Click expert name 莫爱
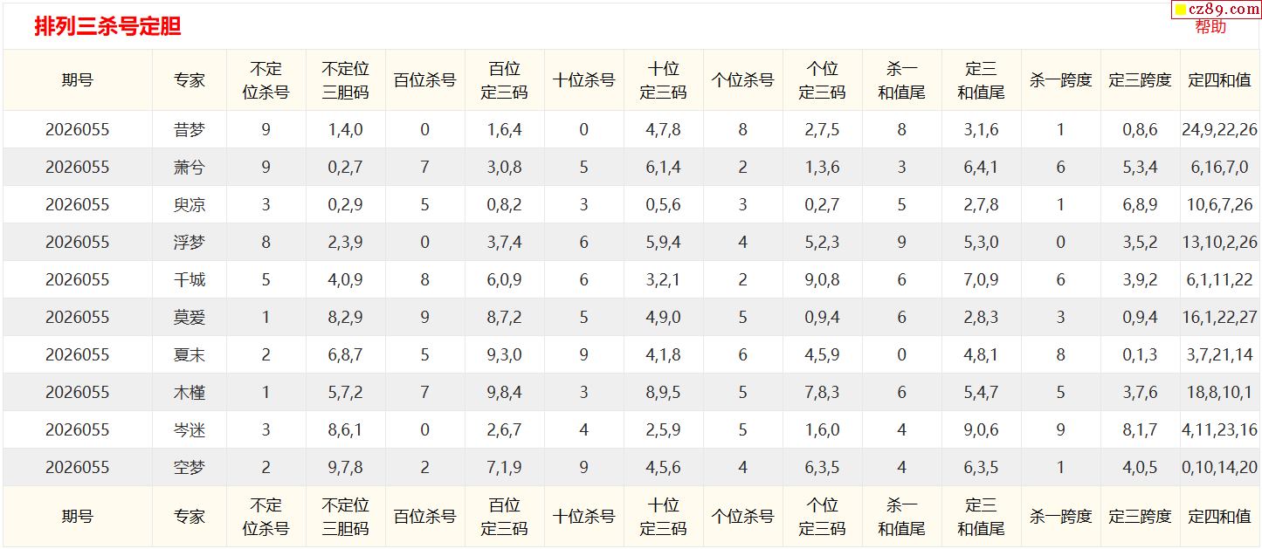 [190, 318]
